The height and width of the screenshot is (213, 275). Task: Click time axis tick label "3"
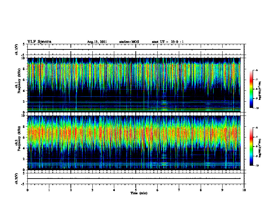tap(92, 190)
